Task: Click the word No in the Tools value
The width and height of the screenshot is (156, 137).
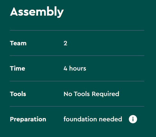Action: click(x=68, y=94)
